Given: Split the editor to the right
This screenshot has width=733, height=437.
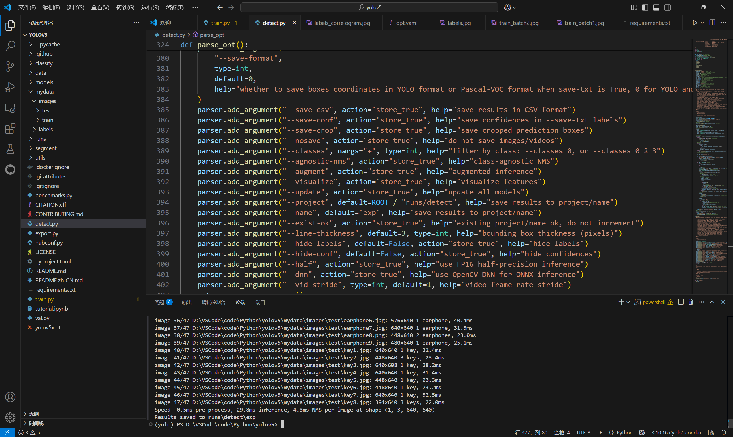Looking at the screenshot, I should [712, 23].
